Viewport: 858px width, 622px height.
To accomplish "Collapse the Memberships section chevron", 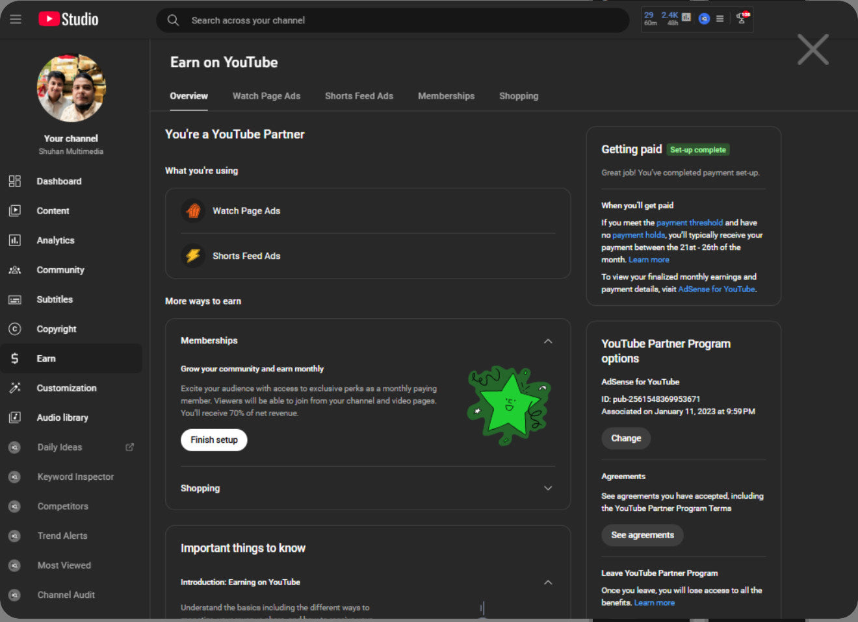I will pos(548,341).
